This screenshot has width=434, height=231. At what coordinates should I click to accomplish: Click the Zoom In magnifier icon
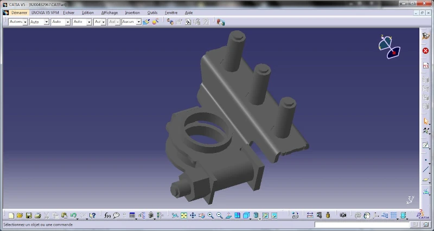click(x=210, y=216)
